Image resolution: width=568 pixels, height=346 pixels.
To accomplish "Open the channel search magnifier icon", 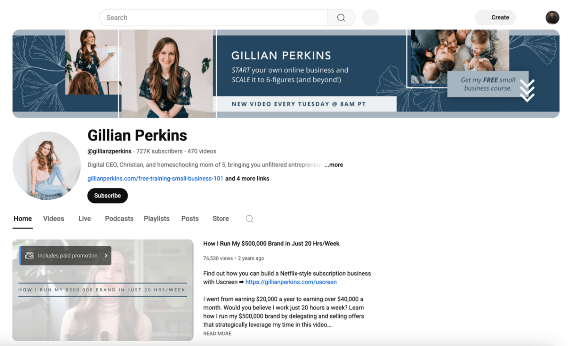I will click(249, 219).
